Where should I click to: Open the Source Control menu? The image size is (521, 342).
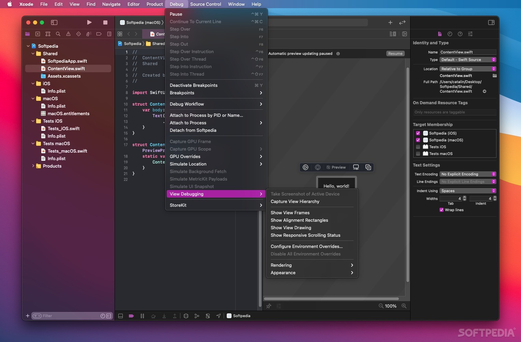point(206,4)
